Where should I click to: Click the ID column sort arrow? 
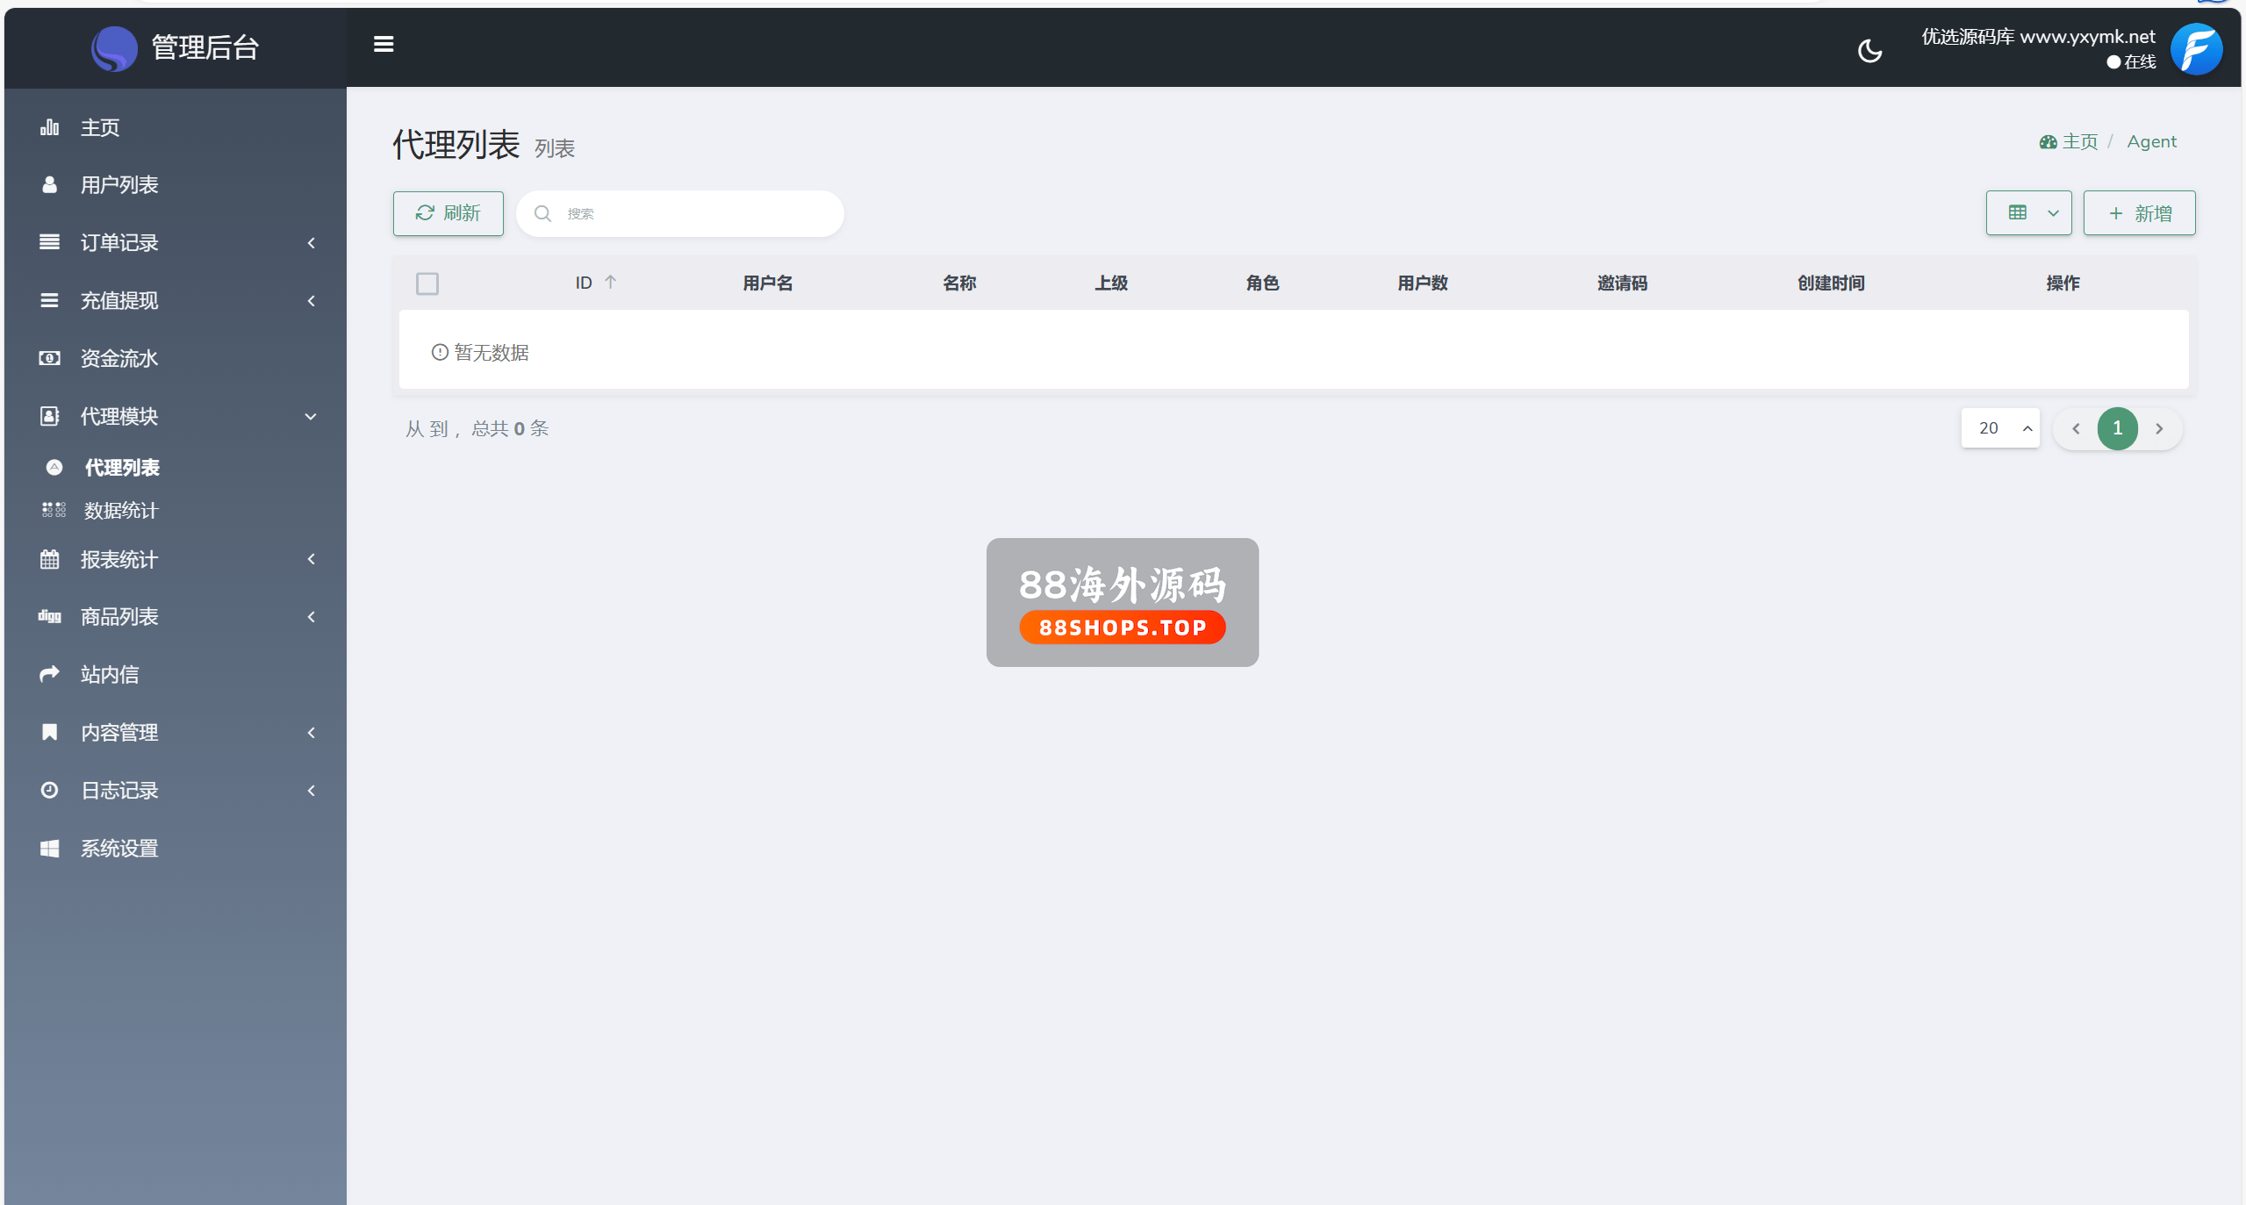click(x=610, y=282)
